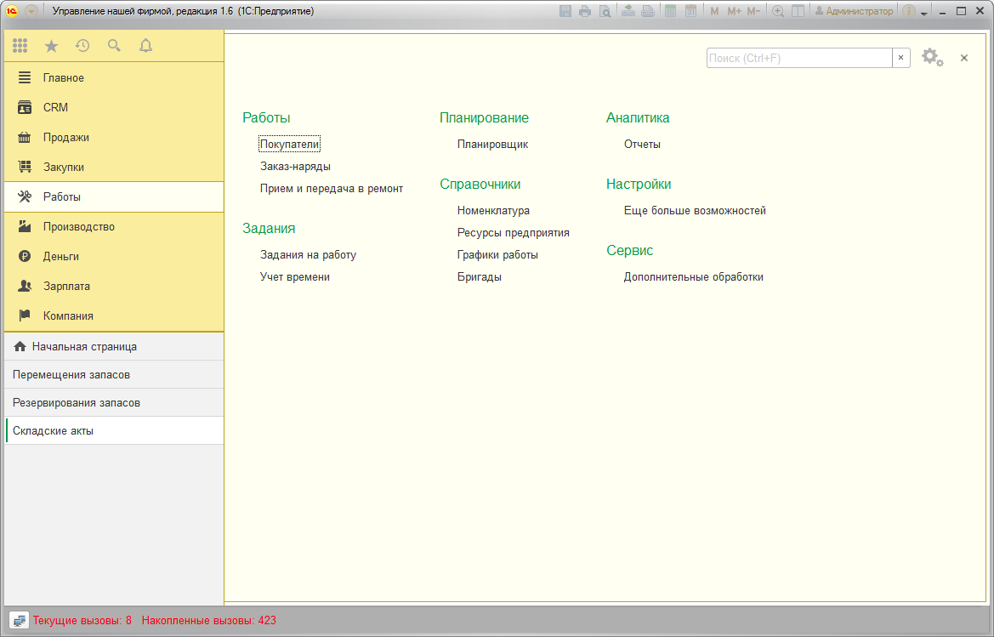Screen dimensions: 994x637
Task: Click the Администратор user name
Action: [x=854, y=11]
